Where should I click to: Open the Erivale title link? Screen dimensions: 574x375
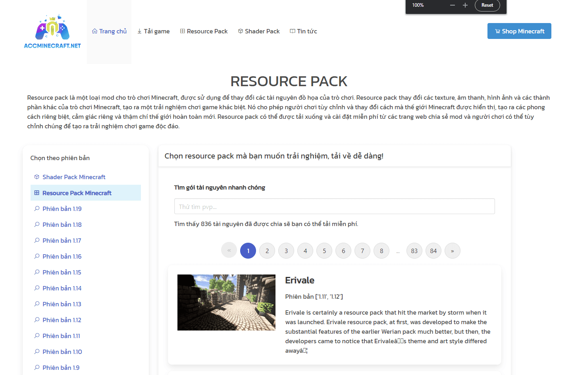pyautogui.click(x=300, y=280)
